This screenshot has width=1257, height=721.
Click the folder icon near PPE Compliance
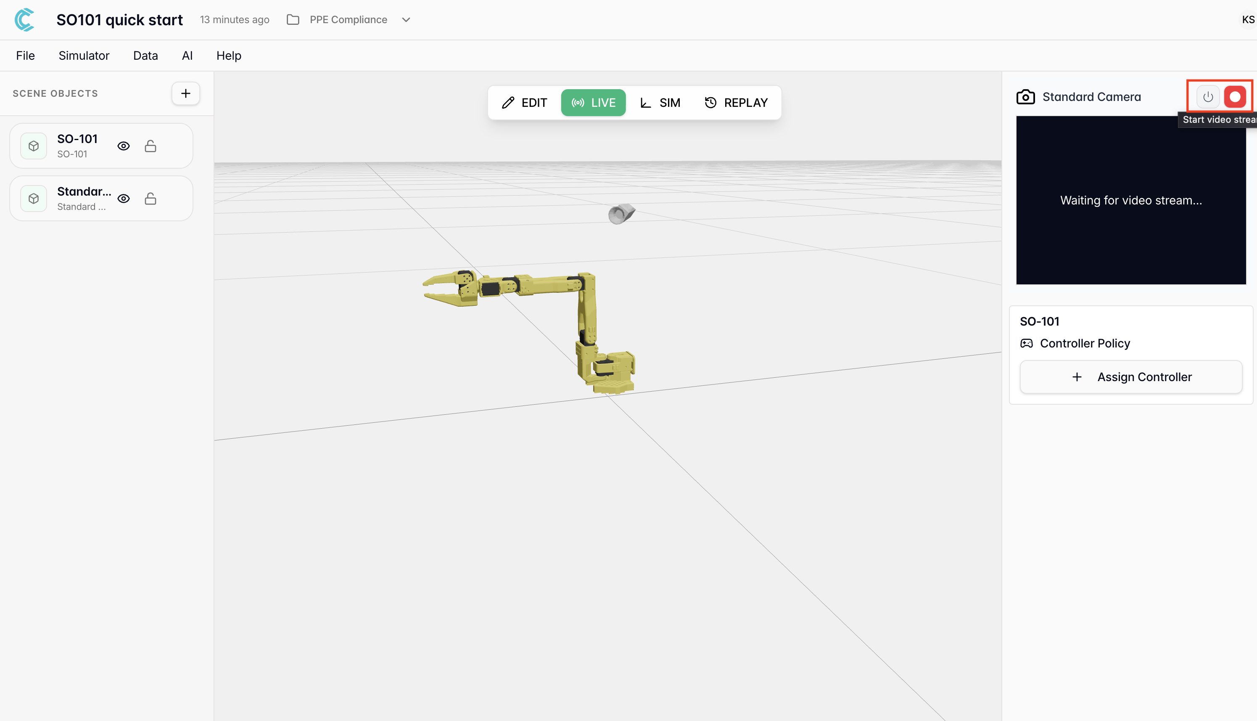point(293,20)
